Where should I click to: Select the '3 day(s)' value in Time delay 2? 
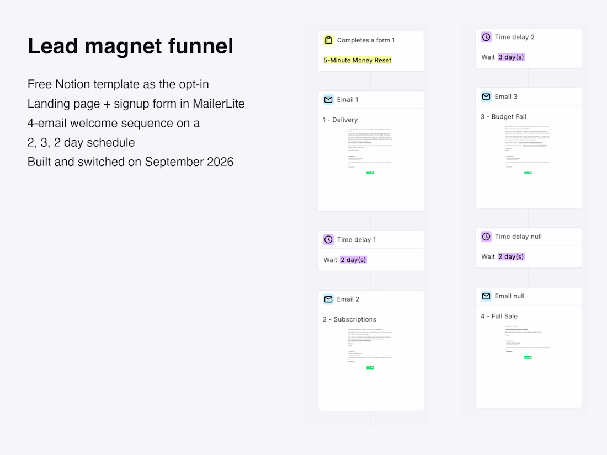coord(511,57)
